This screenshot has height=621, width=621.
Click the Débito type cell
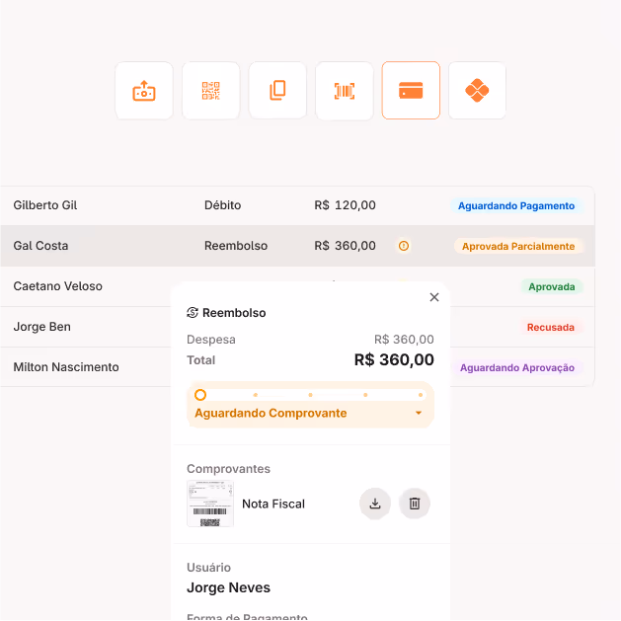(222, 205)
